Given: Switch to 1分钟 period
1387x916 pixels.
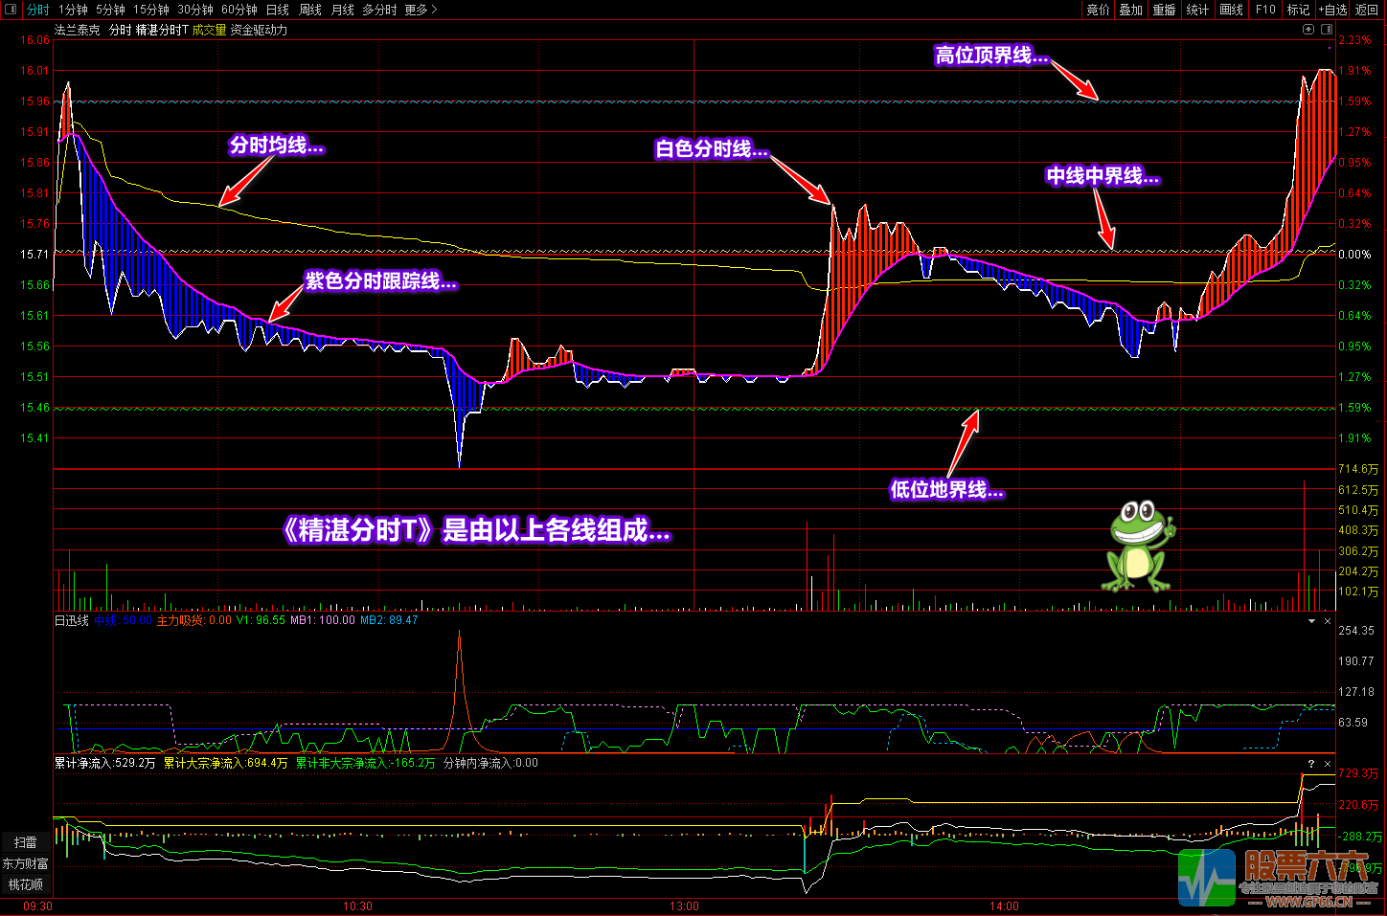Looking at the screenshot, I should [73, 10].
